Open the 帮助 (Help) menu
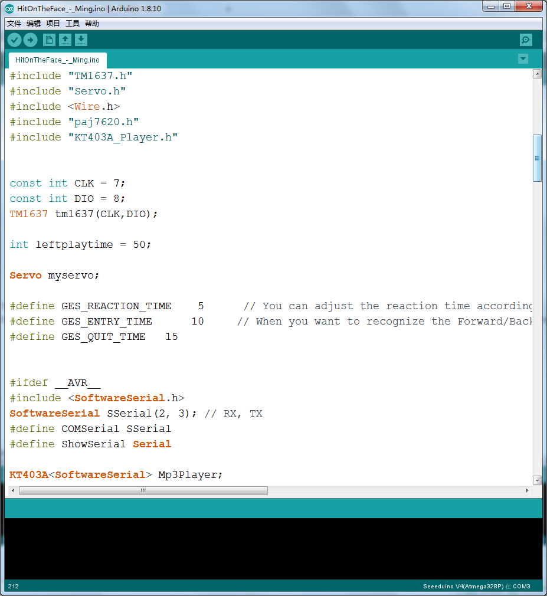The height and width of the screenshot is (596, 547). [x=92, y=24]
